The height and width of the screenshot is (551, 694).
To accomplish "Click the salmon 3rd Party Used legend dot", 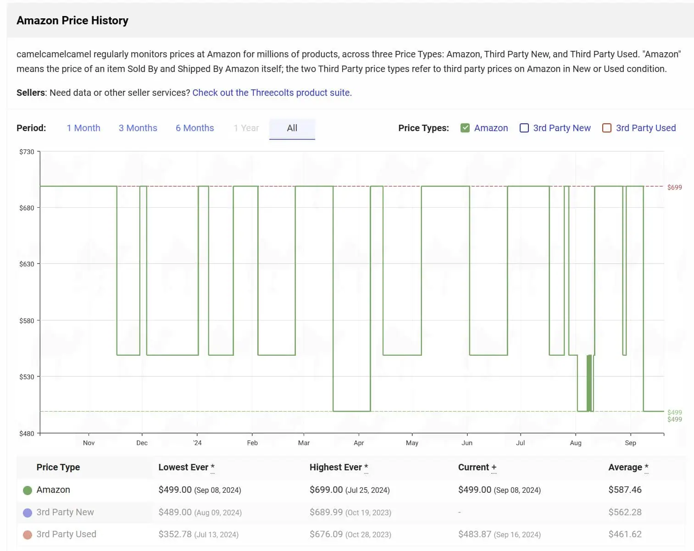I will pos(28,534).
